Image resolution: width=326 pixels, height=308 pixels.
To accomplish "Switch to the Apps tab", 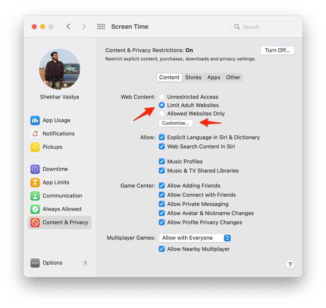I will click(214, 77).
